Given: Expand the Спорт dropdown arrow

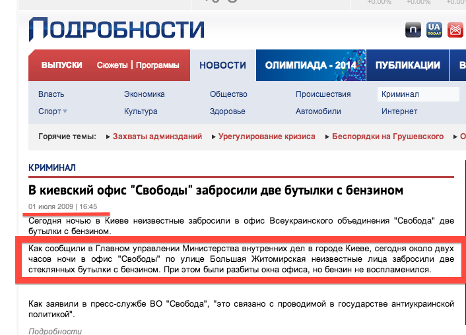Looking at the screenshot, I should (65, 111).
